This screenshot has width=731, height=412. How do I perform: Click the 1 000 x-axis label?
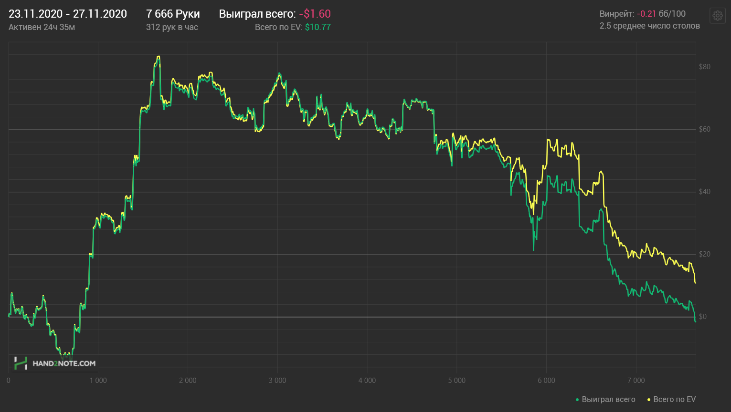coord(98,381)
